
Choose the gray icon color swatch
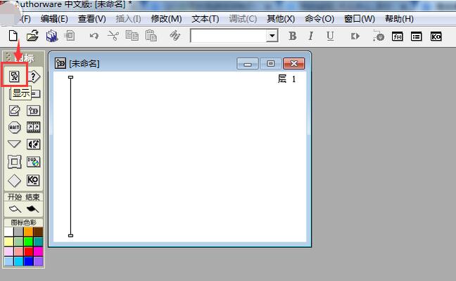[18, 232]
